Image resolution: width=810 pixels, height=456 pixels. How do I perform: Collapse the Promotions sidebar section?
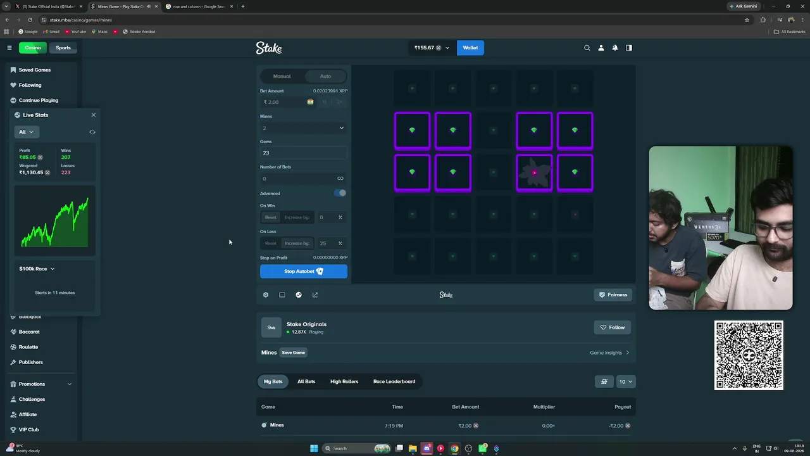[x=70, y=384]
